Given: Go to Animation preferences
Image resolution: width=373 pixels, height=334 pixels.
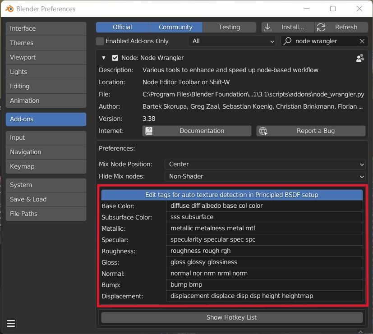Looking at the screenshot, I should point(46,101).
